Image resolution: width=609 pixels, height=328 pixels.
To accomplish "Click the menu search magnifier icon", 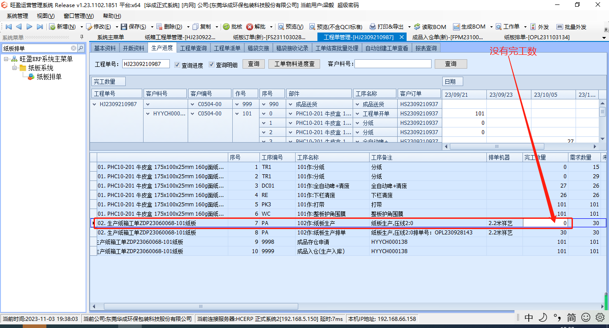I will point(81,48).
